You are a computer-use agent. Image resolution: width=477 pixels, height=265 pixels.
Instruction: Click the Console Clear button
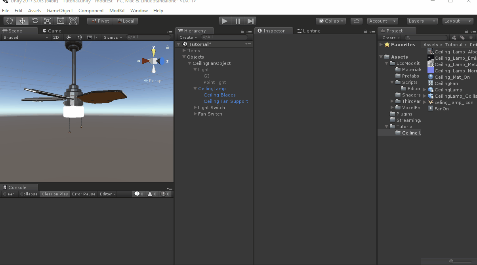coord(8,194)
